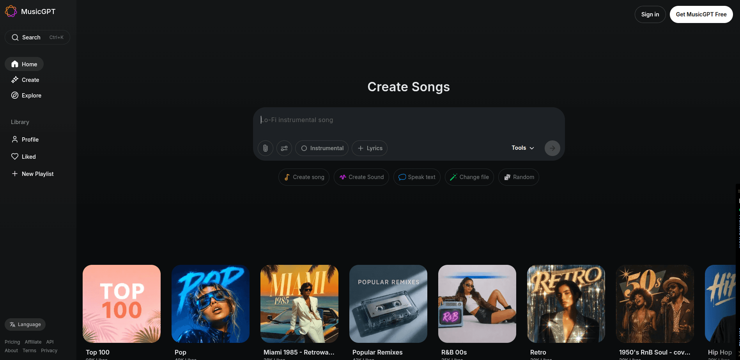Click the Random dice chip
This screenshot has height=360, width=740.
[x=519, y=177]
